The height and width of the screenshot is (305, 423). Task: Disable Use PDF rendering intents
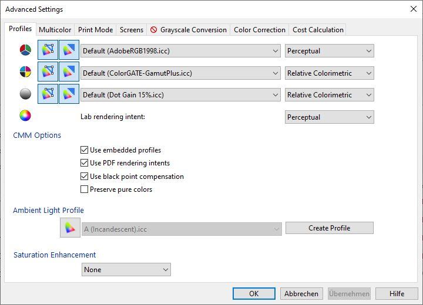[85, 163]
